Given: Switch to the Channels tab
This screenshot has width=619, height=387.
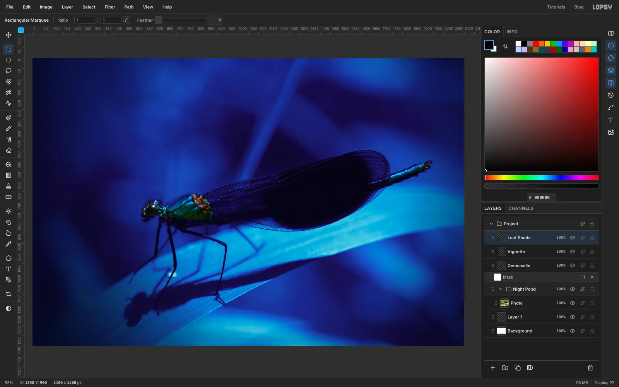Looking at the screenshot, I should (x=521, y=208).
